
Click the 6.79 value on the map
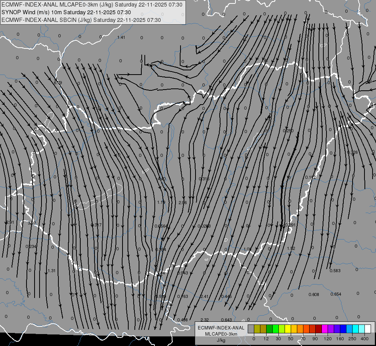58,83
